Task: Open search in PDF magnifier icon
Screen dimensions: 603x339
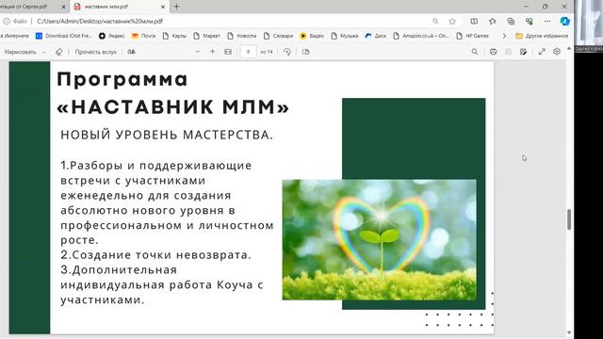Action: point(475,52)
